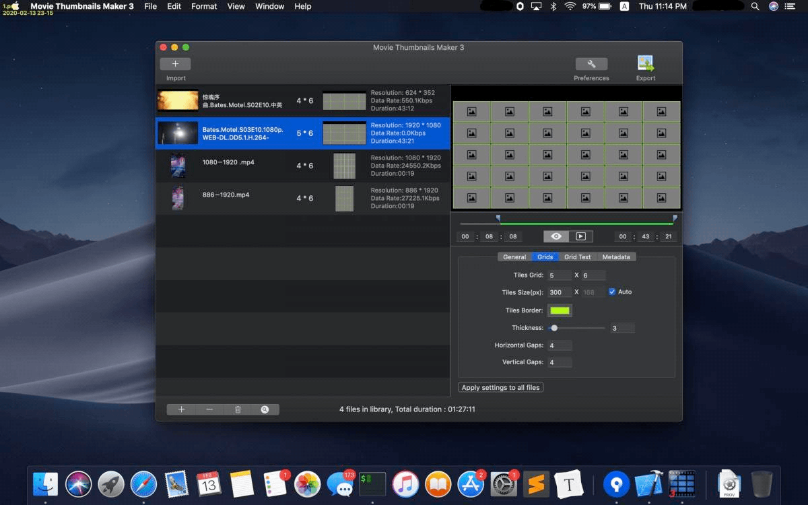Viewport: 808px width, 505px height.
Task: Open the Format menu
Action: tap(204, 6)
